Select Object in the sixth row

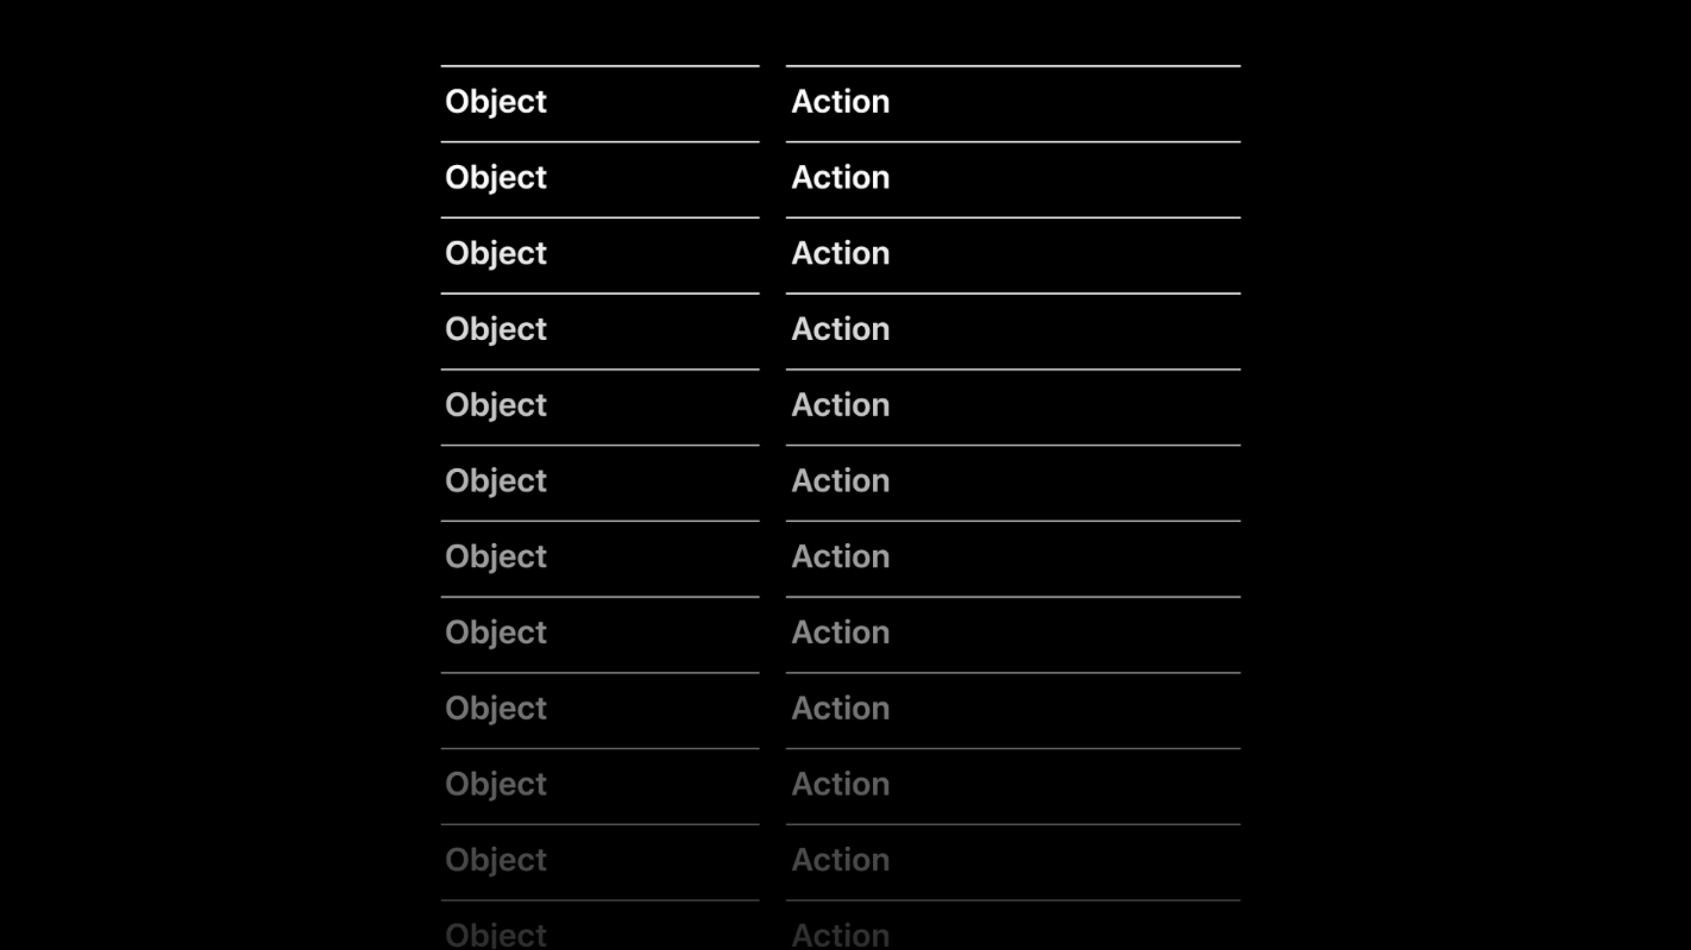(495, 481)
